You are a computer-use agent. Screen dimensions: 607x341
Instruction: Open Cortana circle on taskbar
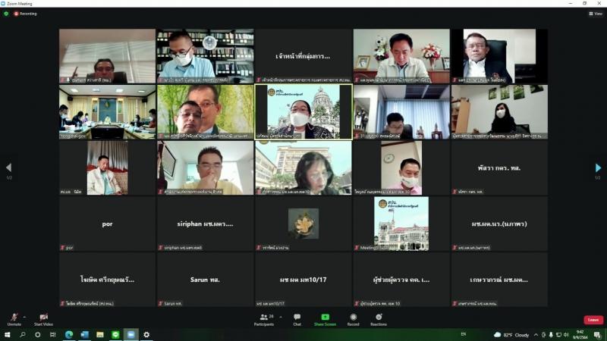tap(37, 334)
